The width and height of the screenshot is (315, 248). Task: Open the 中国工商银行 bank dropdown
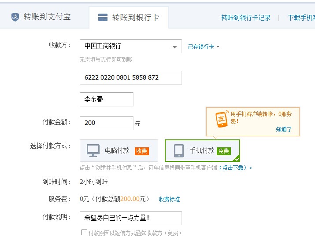point(130,46)
